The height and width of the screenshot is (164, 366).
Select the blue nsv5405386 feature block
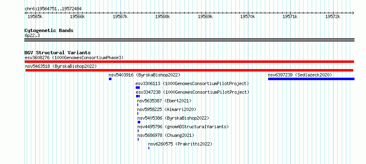[139, 122]
